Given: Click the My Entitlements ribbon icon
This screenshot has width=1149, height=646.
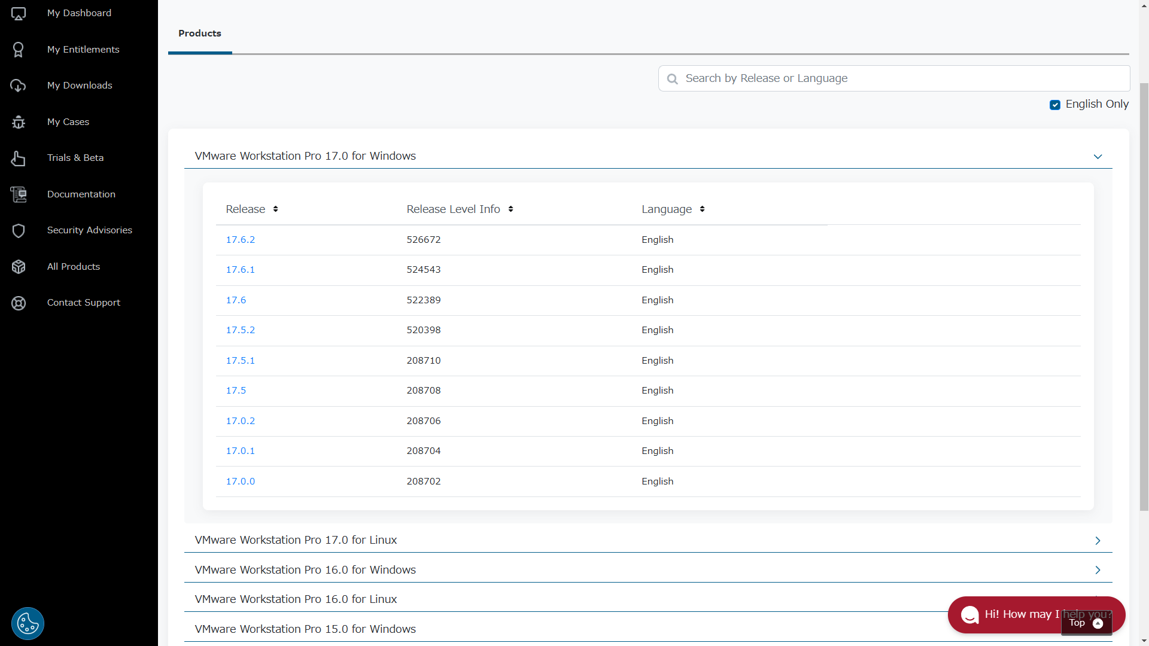Looking at the screenshot, I should click(19, 50).
